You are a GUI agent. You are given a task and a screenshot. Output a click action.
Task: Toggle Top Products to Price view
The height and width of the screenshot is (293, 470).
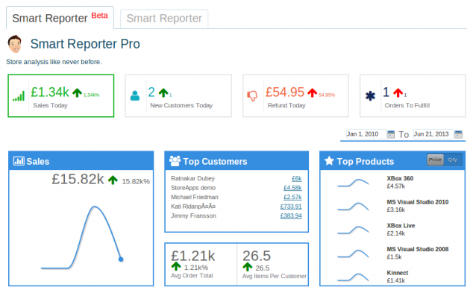point(435,160)
